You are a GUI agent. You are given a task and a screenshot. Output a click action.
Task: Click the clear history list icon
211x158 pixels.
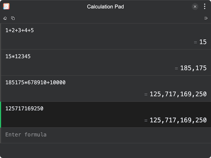(206, 18)
